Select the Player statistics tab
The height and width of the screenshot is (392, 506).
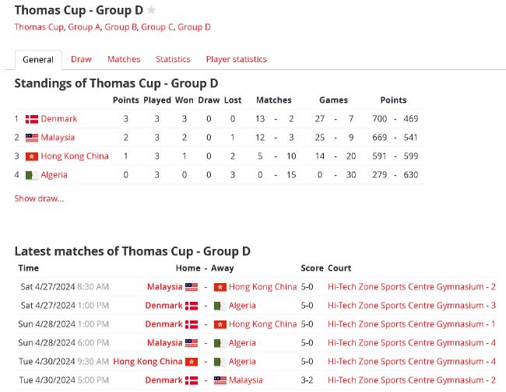point(236,59)
